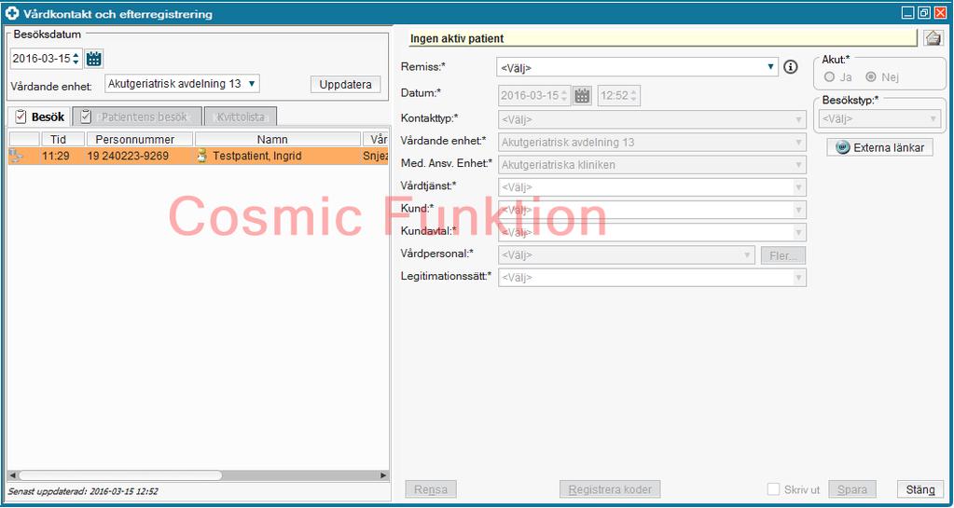Sort by the Namn column header
Viewport: 954px width, 508px height.
(278, 139)
